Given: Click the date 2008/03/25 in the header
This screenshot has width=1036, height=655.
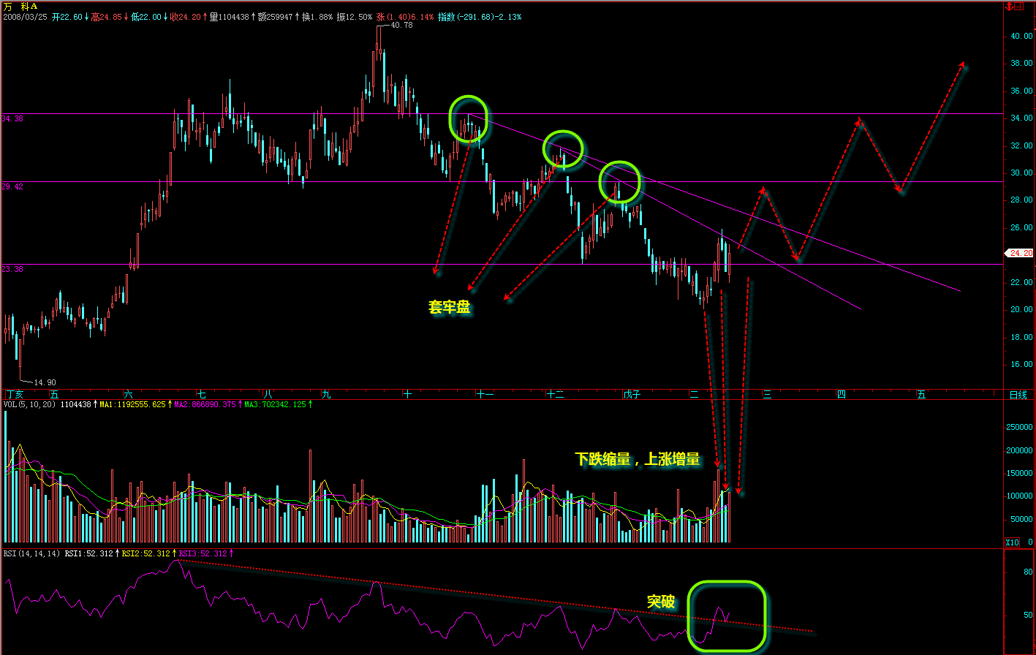Looking at the screenshot, I should pyautogui.click(x=25, y=16).
